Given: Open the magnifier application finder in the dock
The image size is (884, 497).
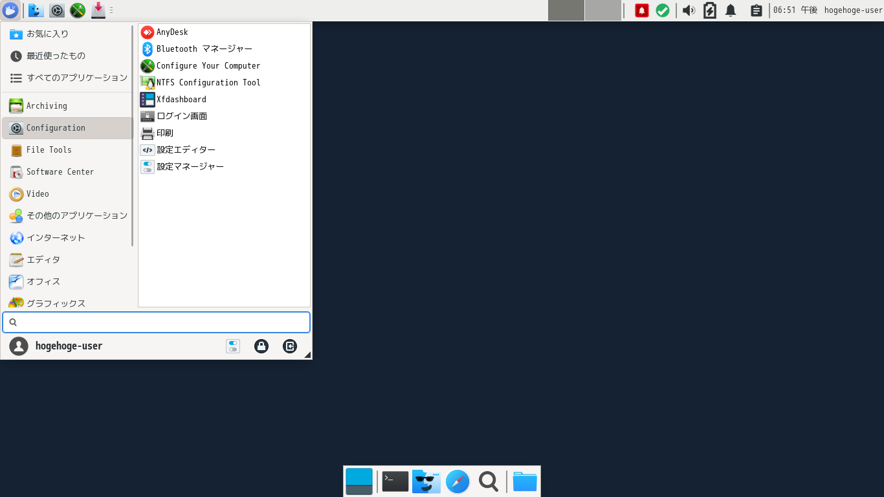Looking at the screenshot, I should click(489, 481).
